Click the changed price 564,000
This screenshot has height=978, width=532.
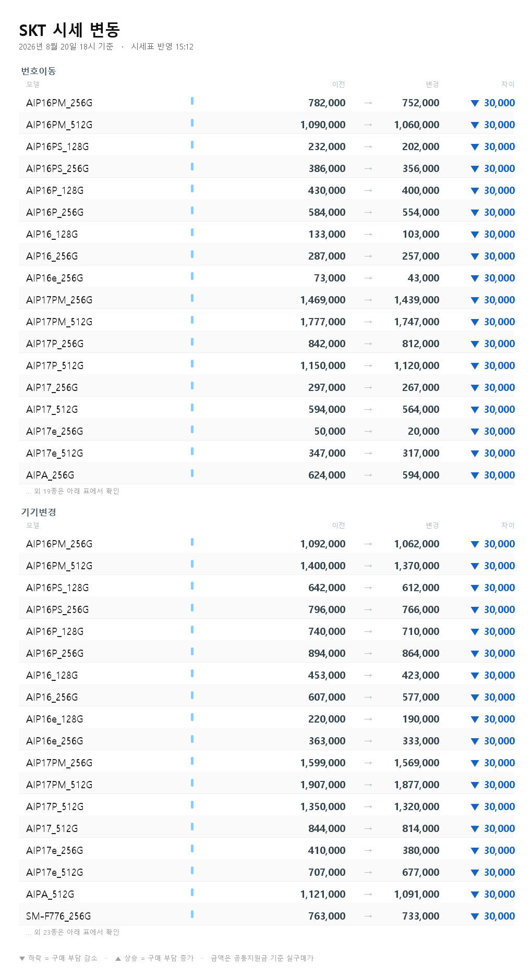tap(421, 410)
